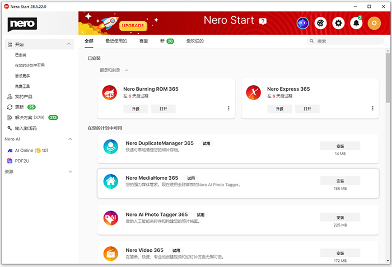The height and width of the screenshot is (267, 392).
Task: Click the 在您的计划中可用 section heading
Action: [105, 128]
